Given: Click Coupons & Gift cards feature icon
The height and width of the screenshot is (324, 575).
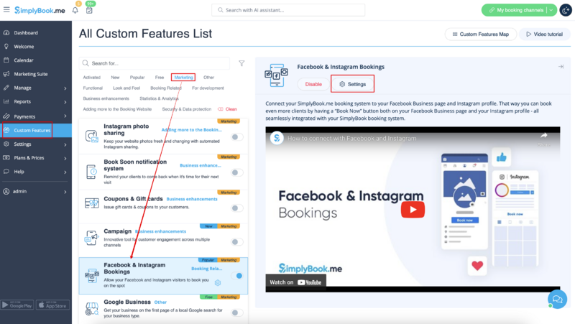Looking at the screenshot, I should (92, 203).
